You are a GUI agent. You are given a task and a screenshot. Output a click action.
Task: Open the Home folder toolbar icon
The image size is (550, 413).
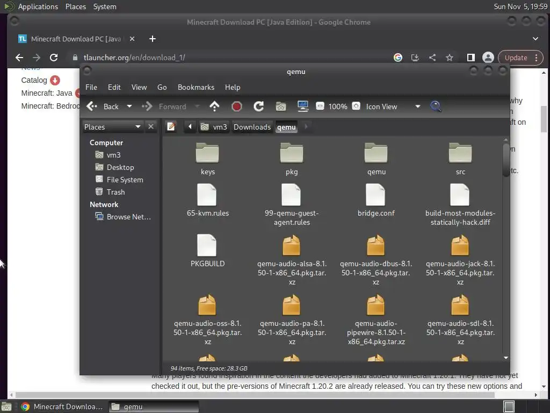coord(280,106)
